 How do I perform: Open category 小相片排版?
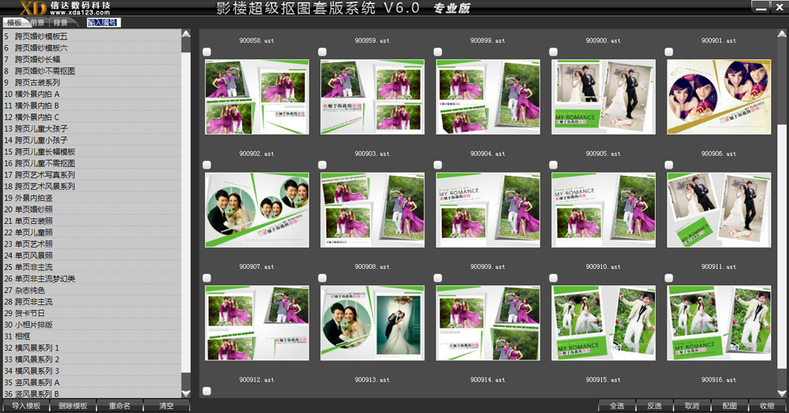92,325
